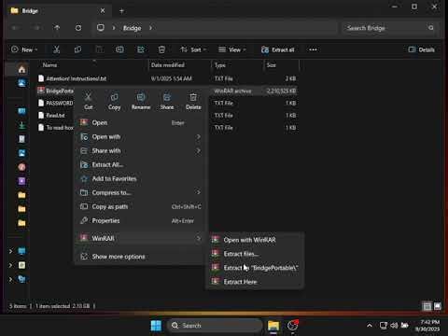Click the volume icon in system tray
This screenshot has height=336, width=448.
coord(394,326)
